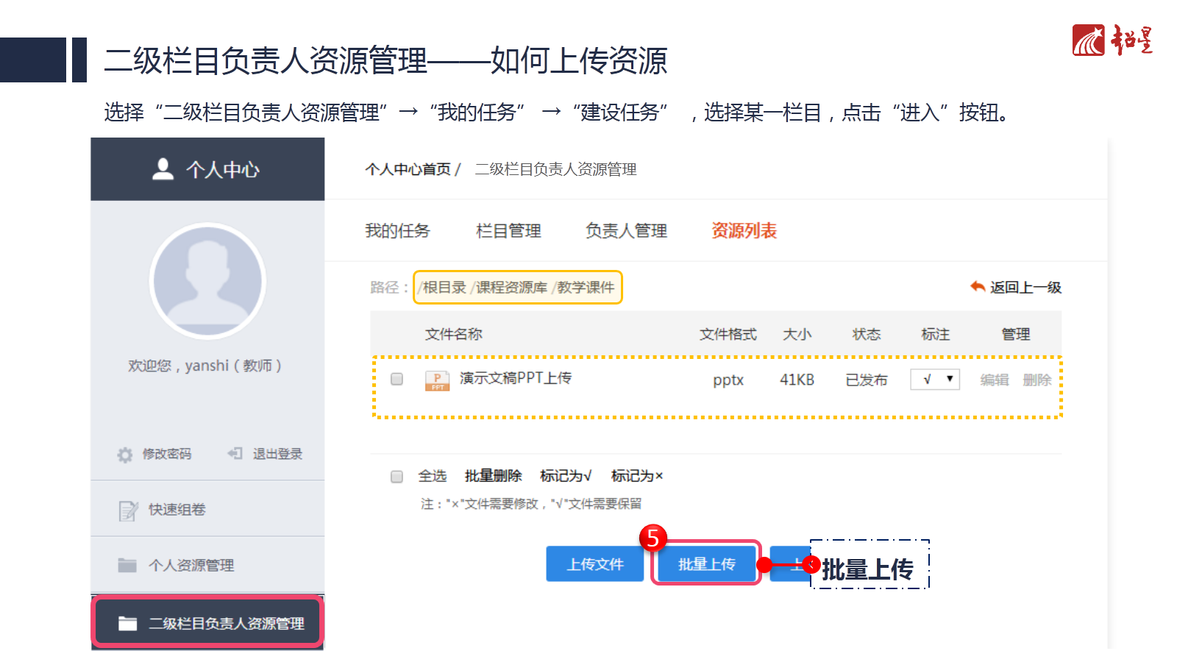Check the 全选 select-all checkbox
This screenshot has width=1177, height=662.
click(397, 477)
